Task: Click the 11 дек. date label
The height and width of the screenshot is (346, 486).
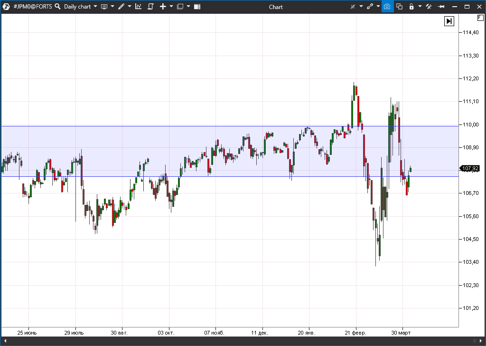Action: click(260, 333)
